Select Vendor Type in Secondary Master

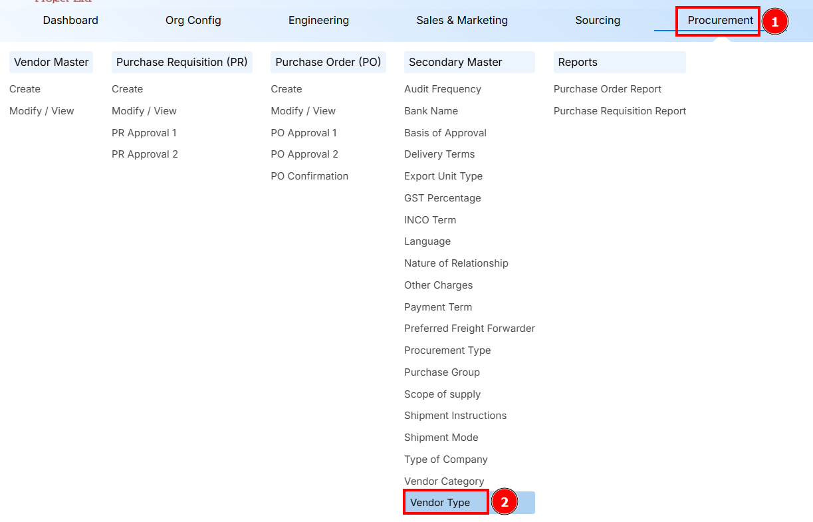click(445, 501)
